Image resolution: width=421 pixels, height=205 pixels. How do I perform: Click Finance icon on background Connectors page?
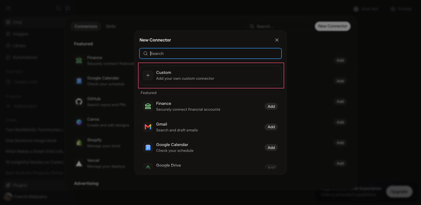pyautogui.click(x=79, y=60)
